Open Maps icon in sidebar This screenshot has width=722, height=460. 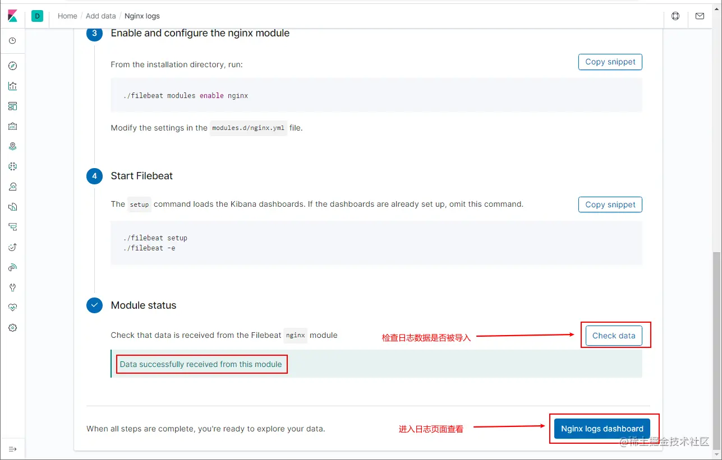click(x=12, y=146)
